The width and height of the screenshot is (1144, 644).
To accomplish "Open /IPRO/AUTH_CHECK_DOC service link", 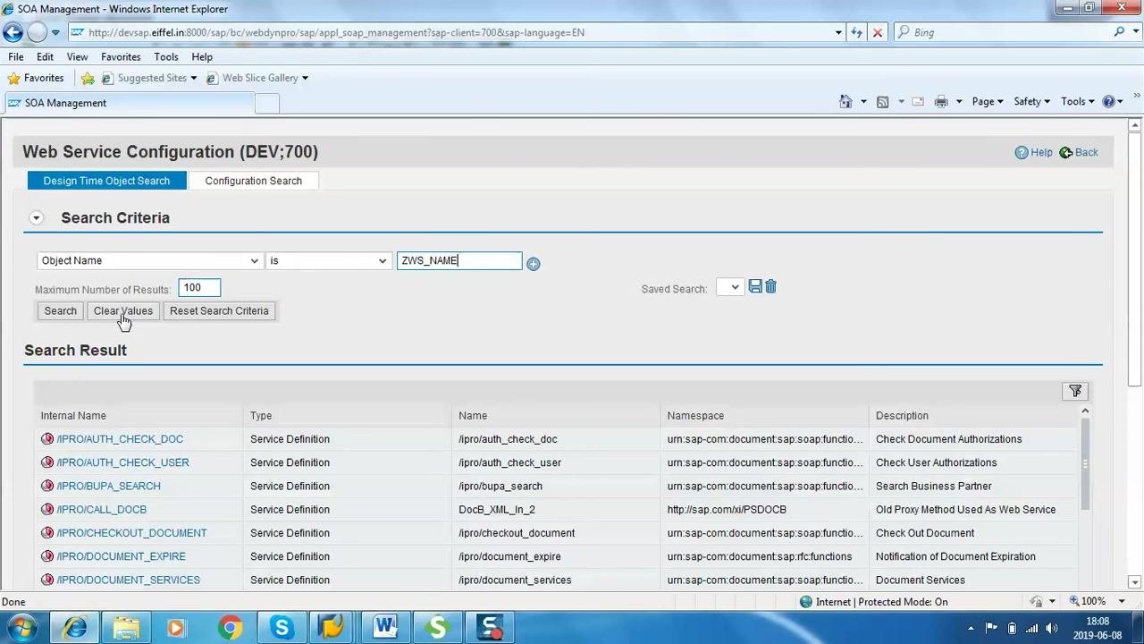I will [x=120, y=439].
